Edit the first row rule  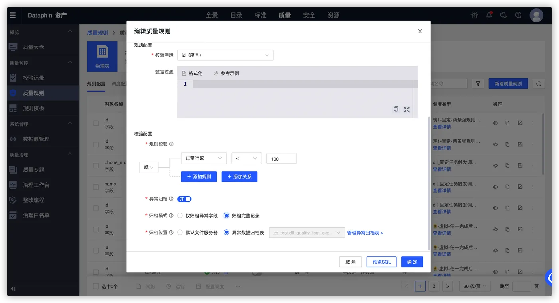(520, 123)
